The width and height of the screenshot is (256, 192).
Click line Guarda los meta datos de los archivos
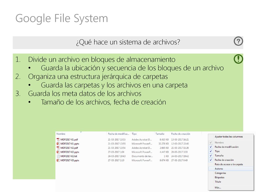(x=84, y=93)
